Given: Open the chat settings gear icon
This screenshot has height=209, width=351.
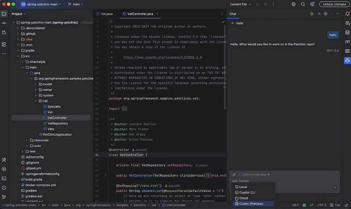Looking at the screenshot, I should [326, 14].
